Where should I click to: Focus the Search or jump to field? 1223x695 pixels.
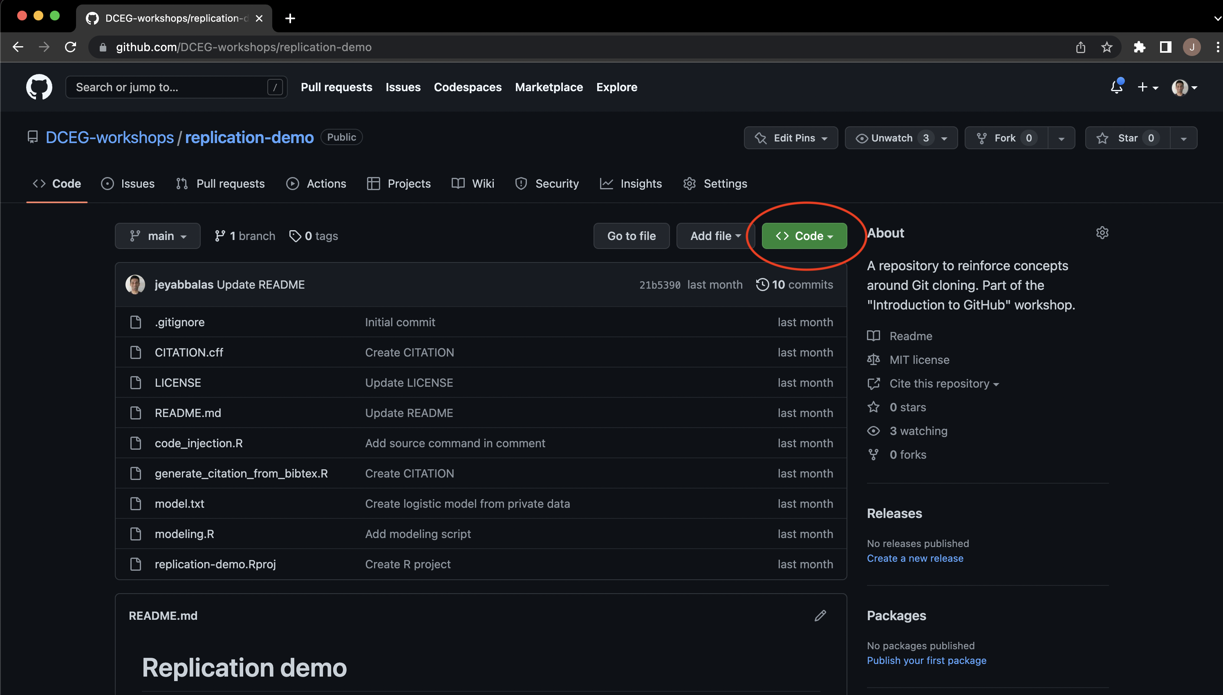coord(176,87)
